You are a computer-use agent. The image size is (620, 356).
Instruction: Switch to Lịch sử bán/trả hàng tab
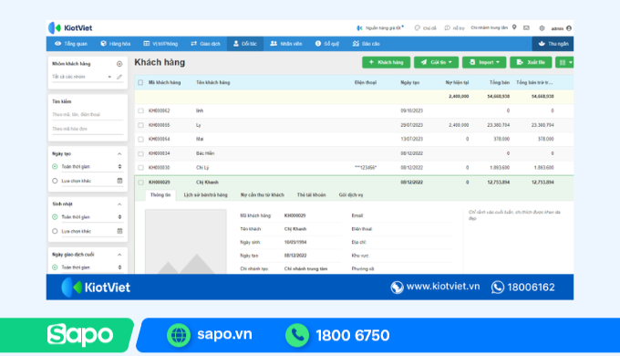click(206, 194)
